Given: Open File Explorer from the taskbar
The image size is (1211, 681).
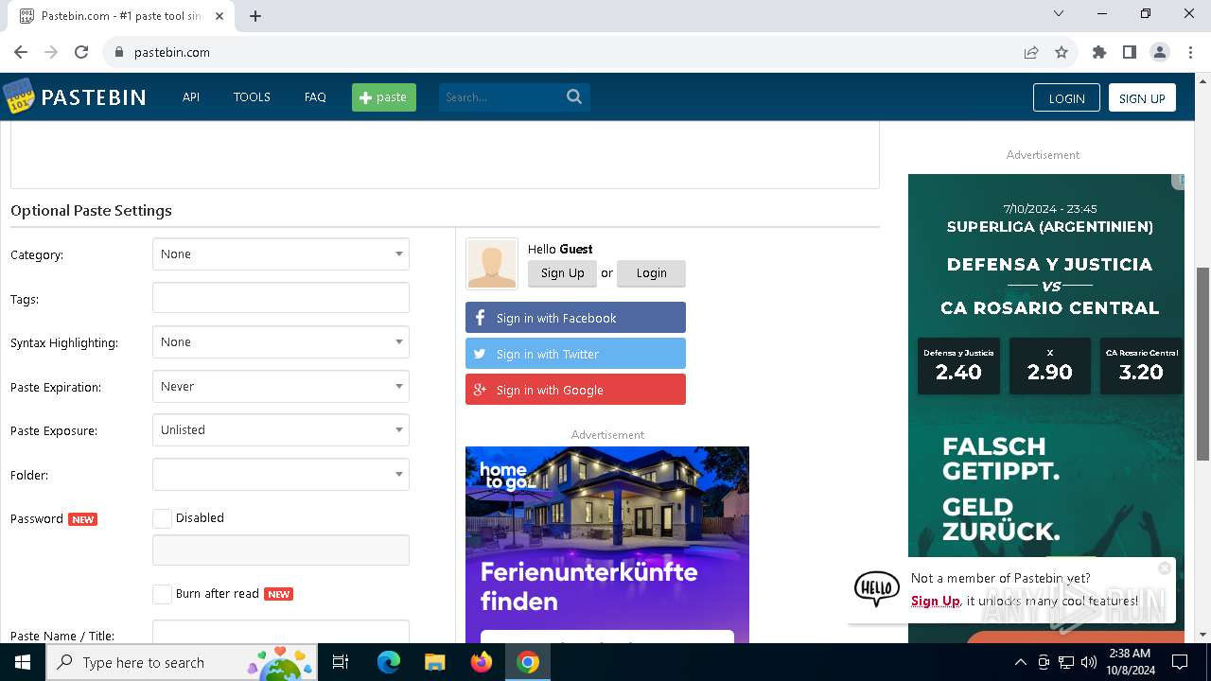Looking at the screenshot, I should 435,662.
